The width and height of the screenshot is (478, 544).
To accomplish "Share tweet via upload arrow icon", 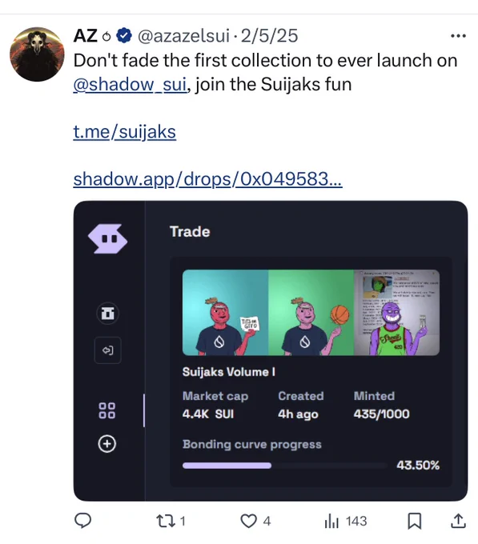I will 458,521.
